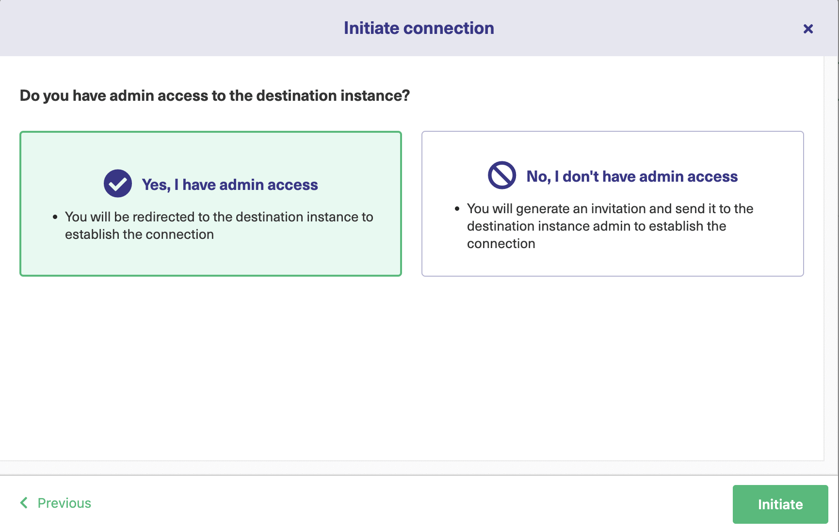Click the back arrow icon near Previous
This screenshot has height=532, width=839.
(24, 503)
